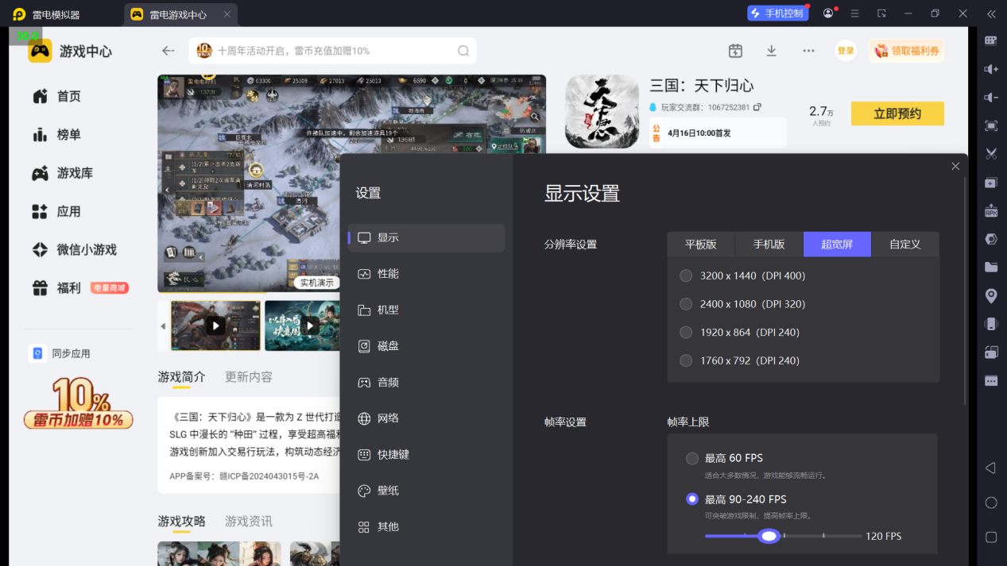Open the 性能 settings section

[x=388, y=274]
